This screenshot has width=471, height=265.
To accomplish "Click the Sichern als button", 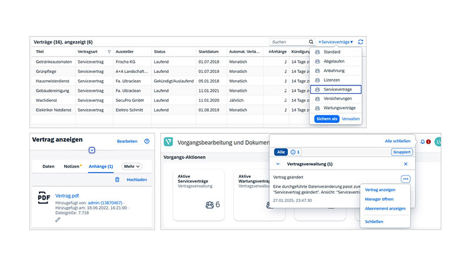I will click(x=327, y=119).
